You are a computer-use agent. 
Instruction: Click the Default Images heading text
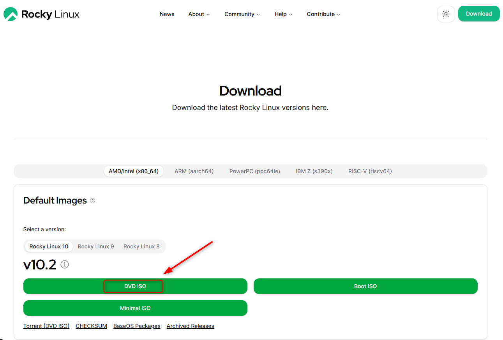(x=55, y=200)
